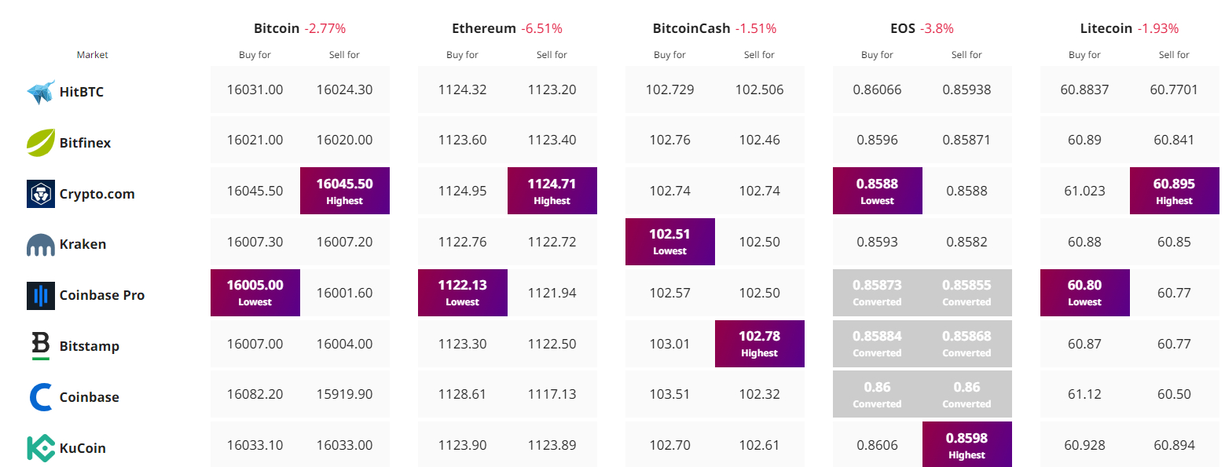Click the Kraken exchange name label

coord(83,244)
